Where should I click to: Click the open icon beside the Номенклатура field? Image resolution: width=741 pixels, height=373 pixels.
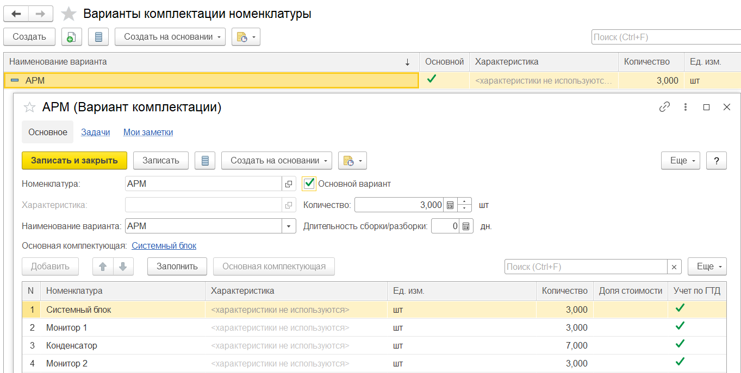point(289,184)
